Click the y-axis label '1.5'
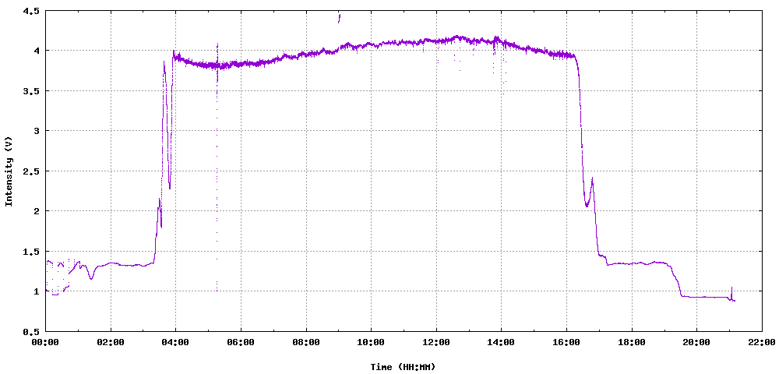The image size is (779, 374). (31, 252)
